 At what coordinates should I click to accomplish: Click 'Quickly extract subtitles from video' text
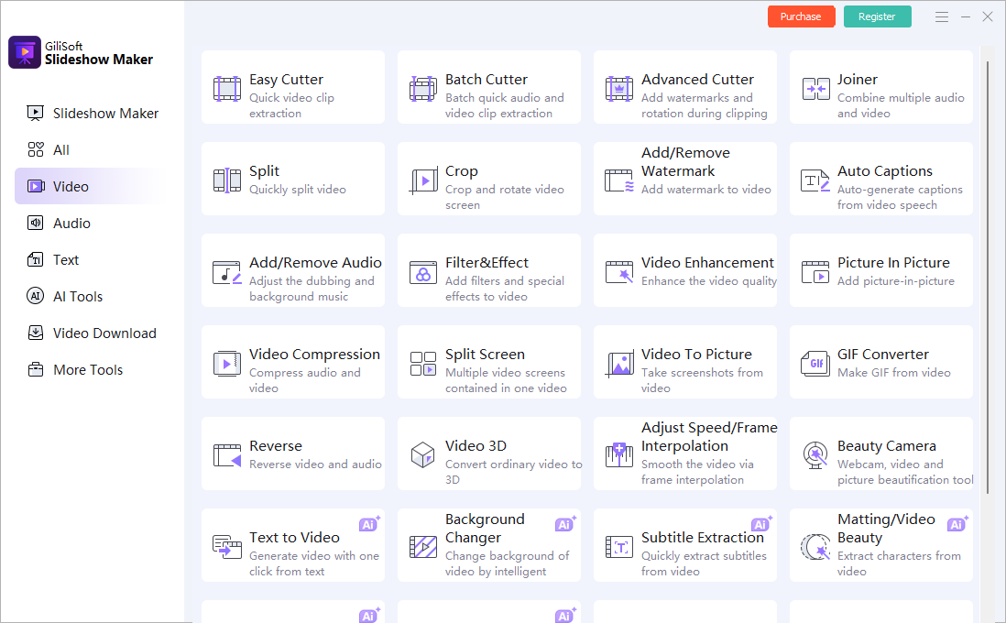coord(704,563)
